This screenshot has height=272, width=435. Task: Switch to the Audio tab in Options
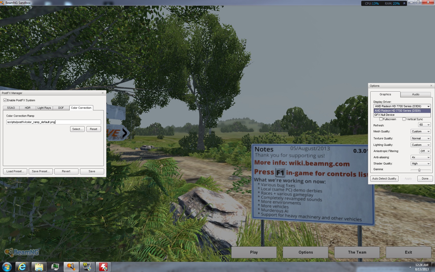(x=416, y=94)
